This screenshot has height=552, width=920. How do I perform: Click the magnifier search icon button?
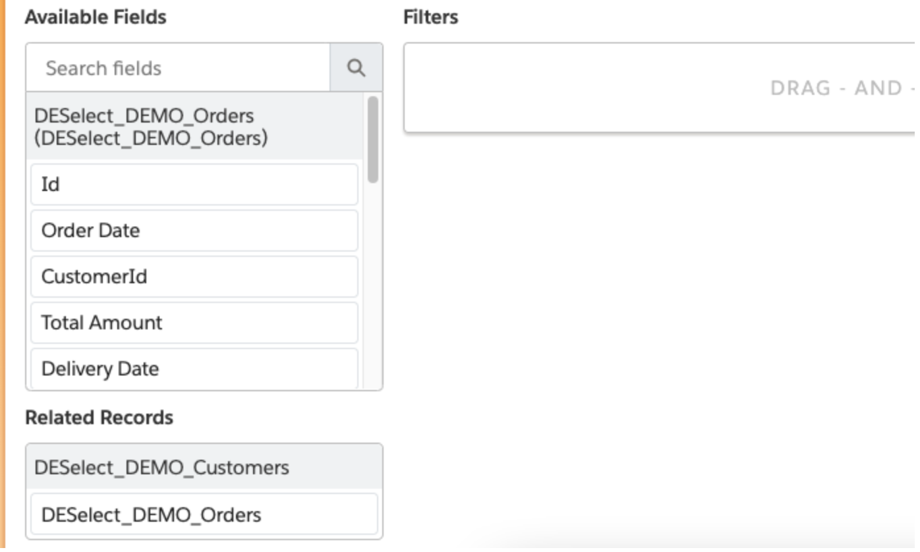tap(357, 68)
